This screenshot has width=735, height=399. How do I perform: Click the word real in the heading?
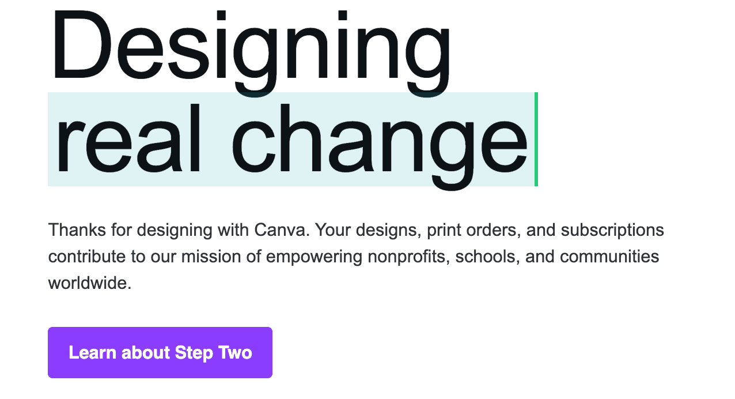coord(128,140)
